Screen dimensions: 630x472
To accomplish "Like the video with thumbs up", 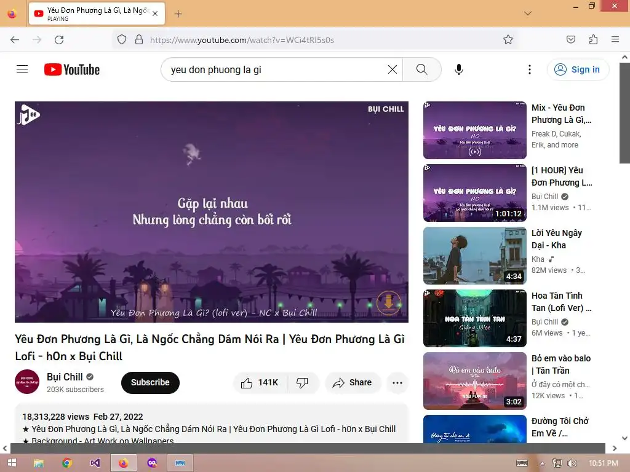I will tap(260, 382).
